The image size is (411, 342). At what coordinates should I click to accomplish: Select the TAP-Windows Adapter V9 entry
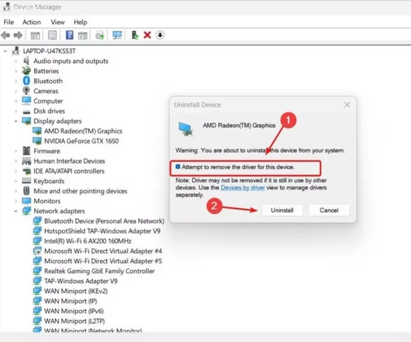[81, 281]
